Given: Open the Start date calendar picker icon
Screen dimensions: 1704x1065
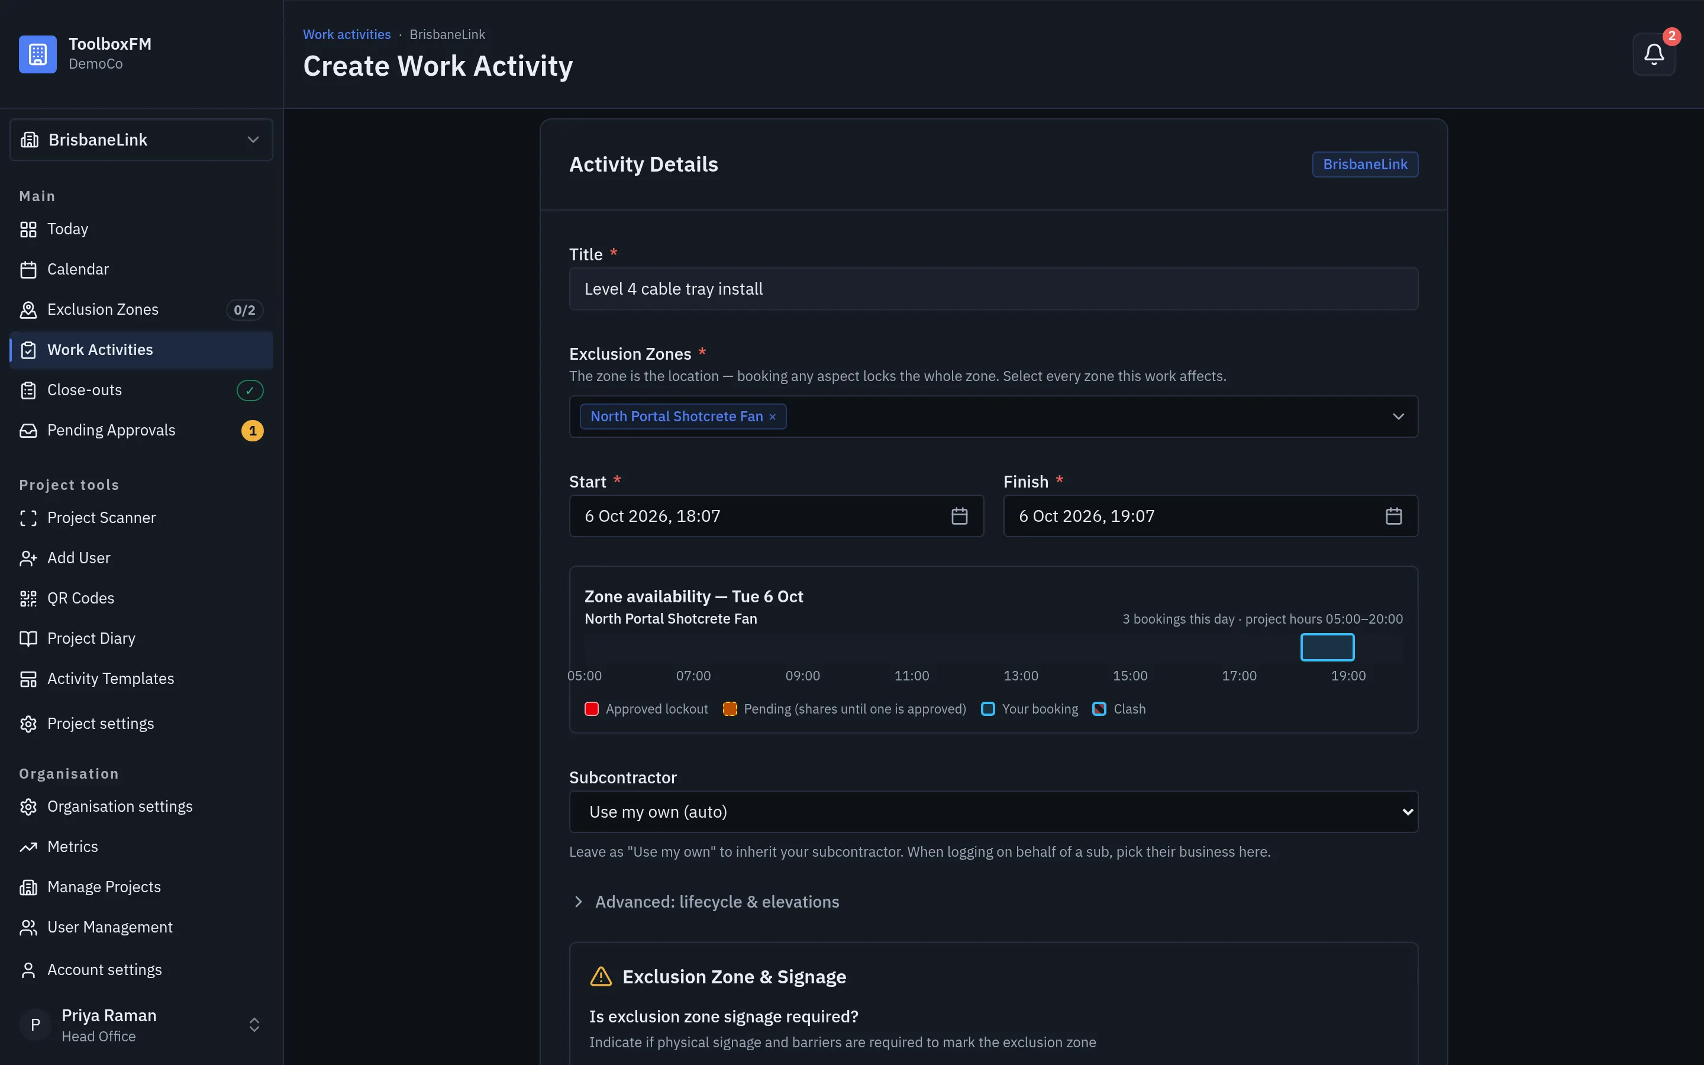Looking at the screenshot, I should point(959,517).
